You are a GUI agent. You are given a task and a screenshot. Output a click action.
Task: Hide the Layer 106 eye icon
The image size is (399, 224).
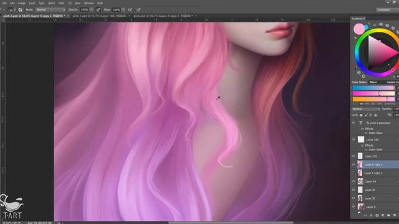(x=353, y=139)
